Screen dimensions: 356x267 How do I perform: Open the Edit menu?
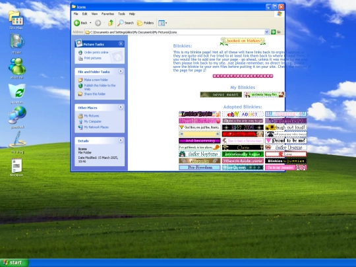[84, 14]
